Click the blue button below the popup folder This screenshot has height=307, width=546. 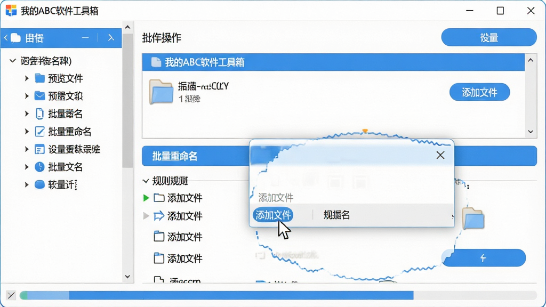(x=484, y=258)
